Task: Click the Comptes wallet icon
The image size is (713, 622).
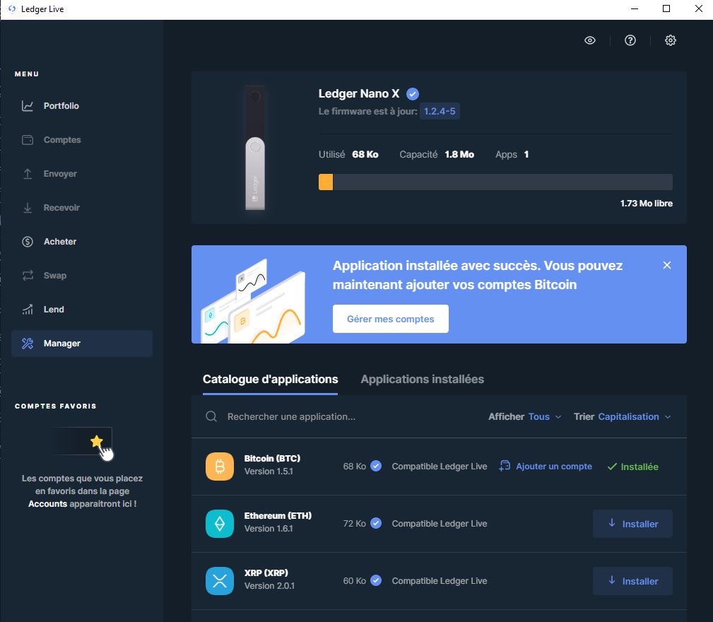Action: (28, 140)
